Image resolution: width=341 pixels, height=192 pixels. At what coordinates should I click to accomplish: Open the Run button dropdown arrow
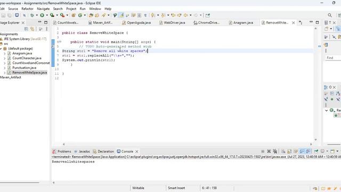pyautogui.click(x=47, y=15)
